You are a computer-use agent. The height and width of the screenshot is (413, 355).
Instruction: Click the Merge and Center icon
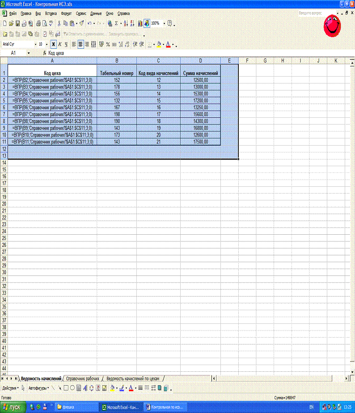point(94,44)
